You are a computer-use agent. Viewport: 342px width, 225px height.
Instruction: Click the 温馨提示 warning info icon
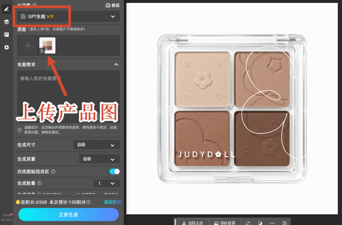(19, 130)
